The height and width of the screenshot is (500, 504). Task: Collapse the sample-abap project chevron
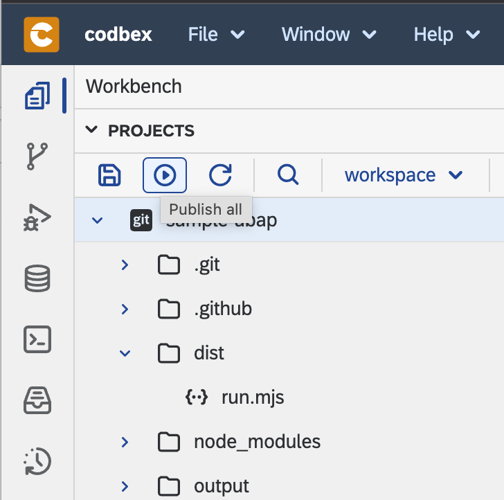[x=97, y=221]
